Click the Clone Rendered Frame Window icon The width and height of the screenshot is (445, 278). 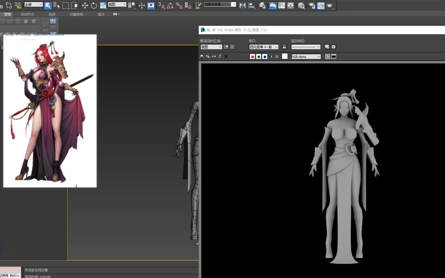214,56
